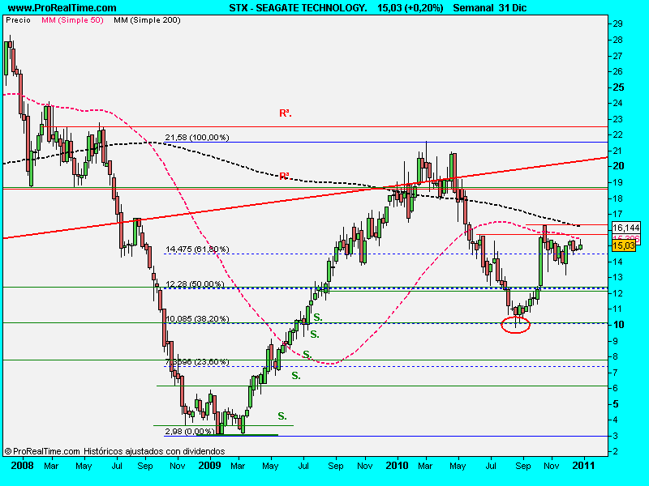The height and width of the screenshot is (486, 649).
Task: Click the Precio legend label
Action: pos(18,20)
